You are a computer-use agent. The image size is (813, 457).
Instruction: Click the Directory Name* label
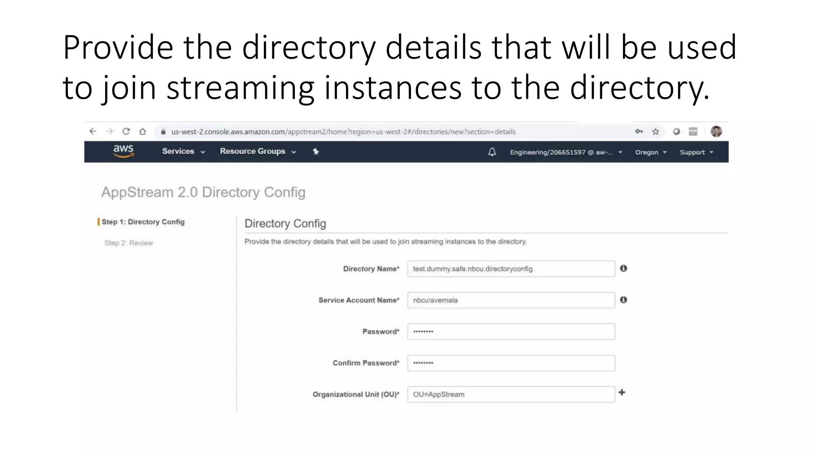coord(371,269)
